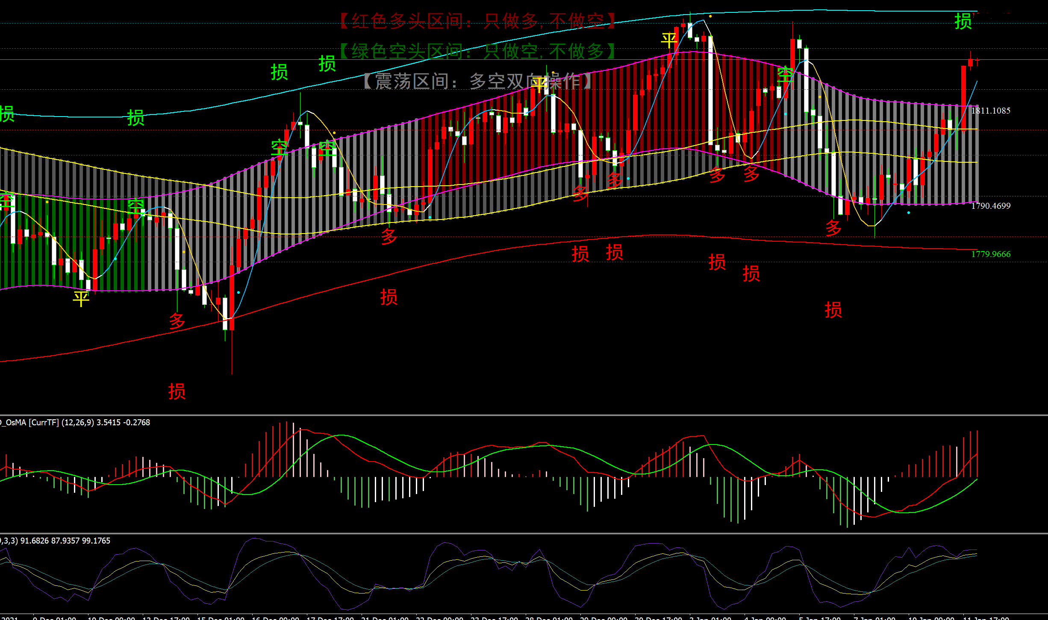
Task: Select the 1790.4699 price label
Action: point(991,206)
